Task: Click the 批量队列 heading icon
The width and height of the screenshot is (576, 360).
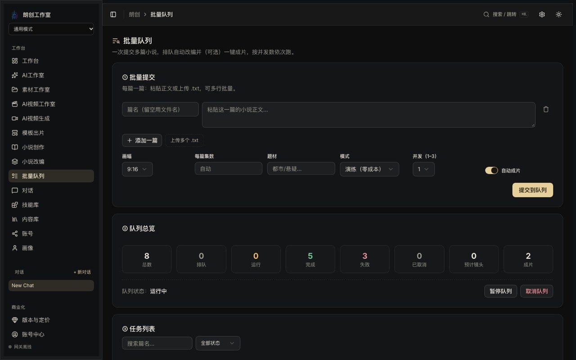Action: tap(116, 40)
